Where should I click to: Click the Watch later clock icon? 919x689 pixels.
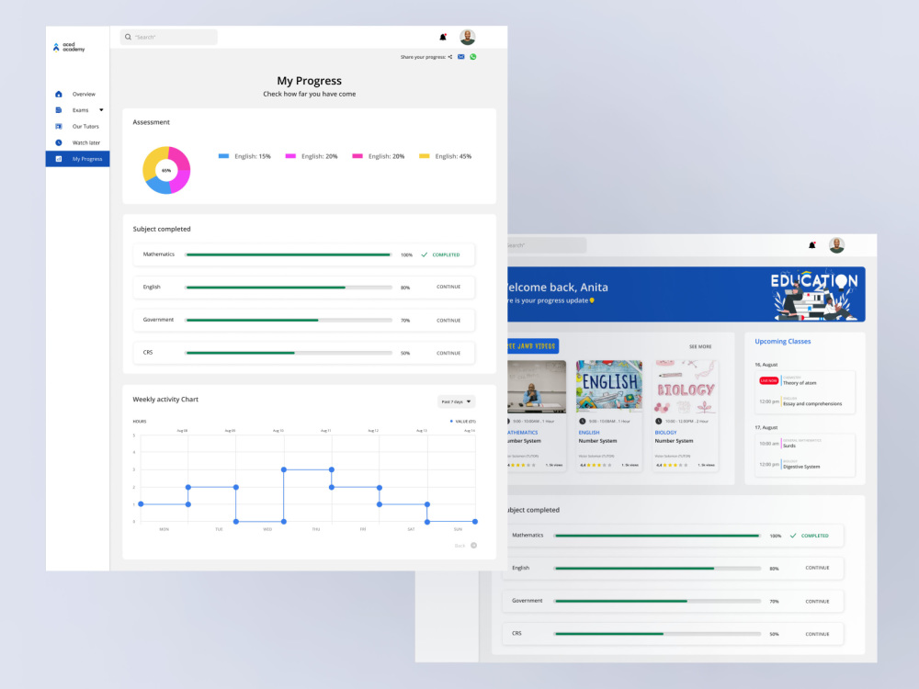59,142
